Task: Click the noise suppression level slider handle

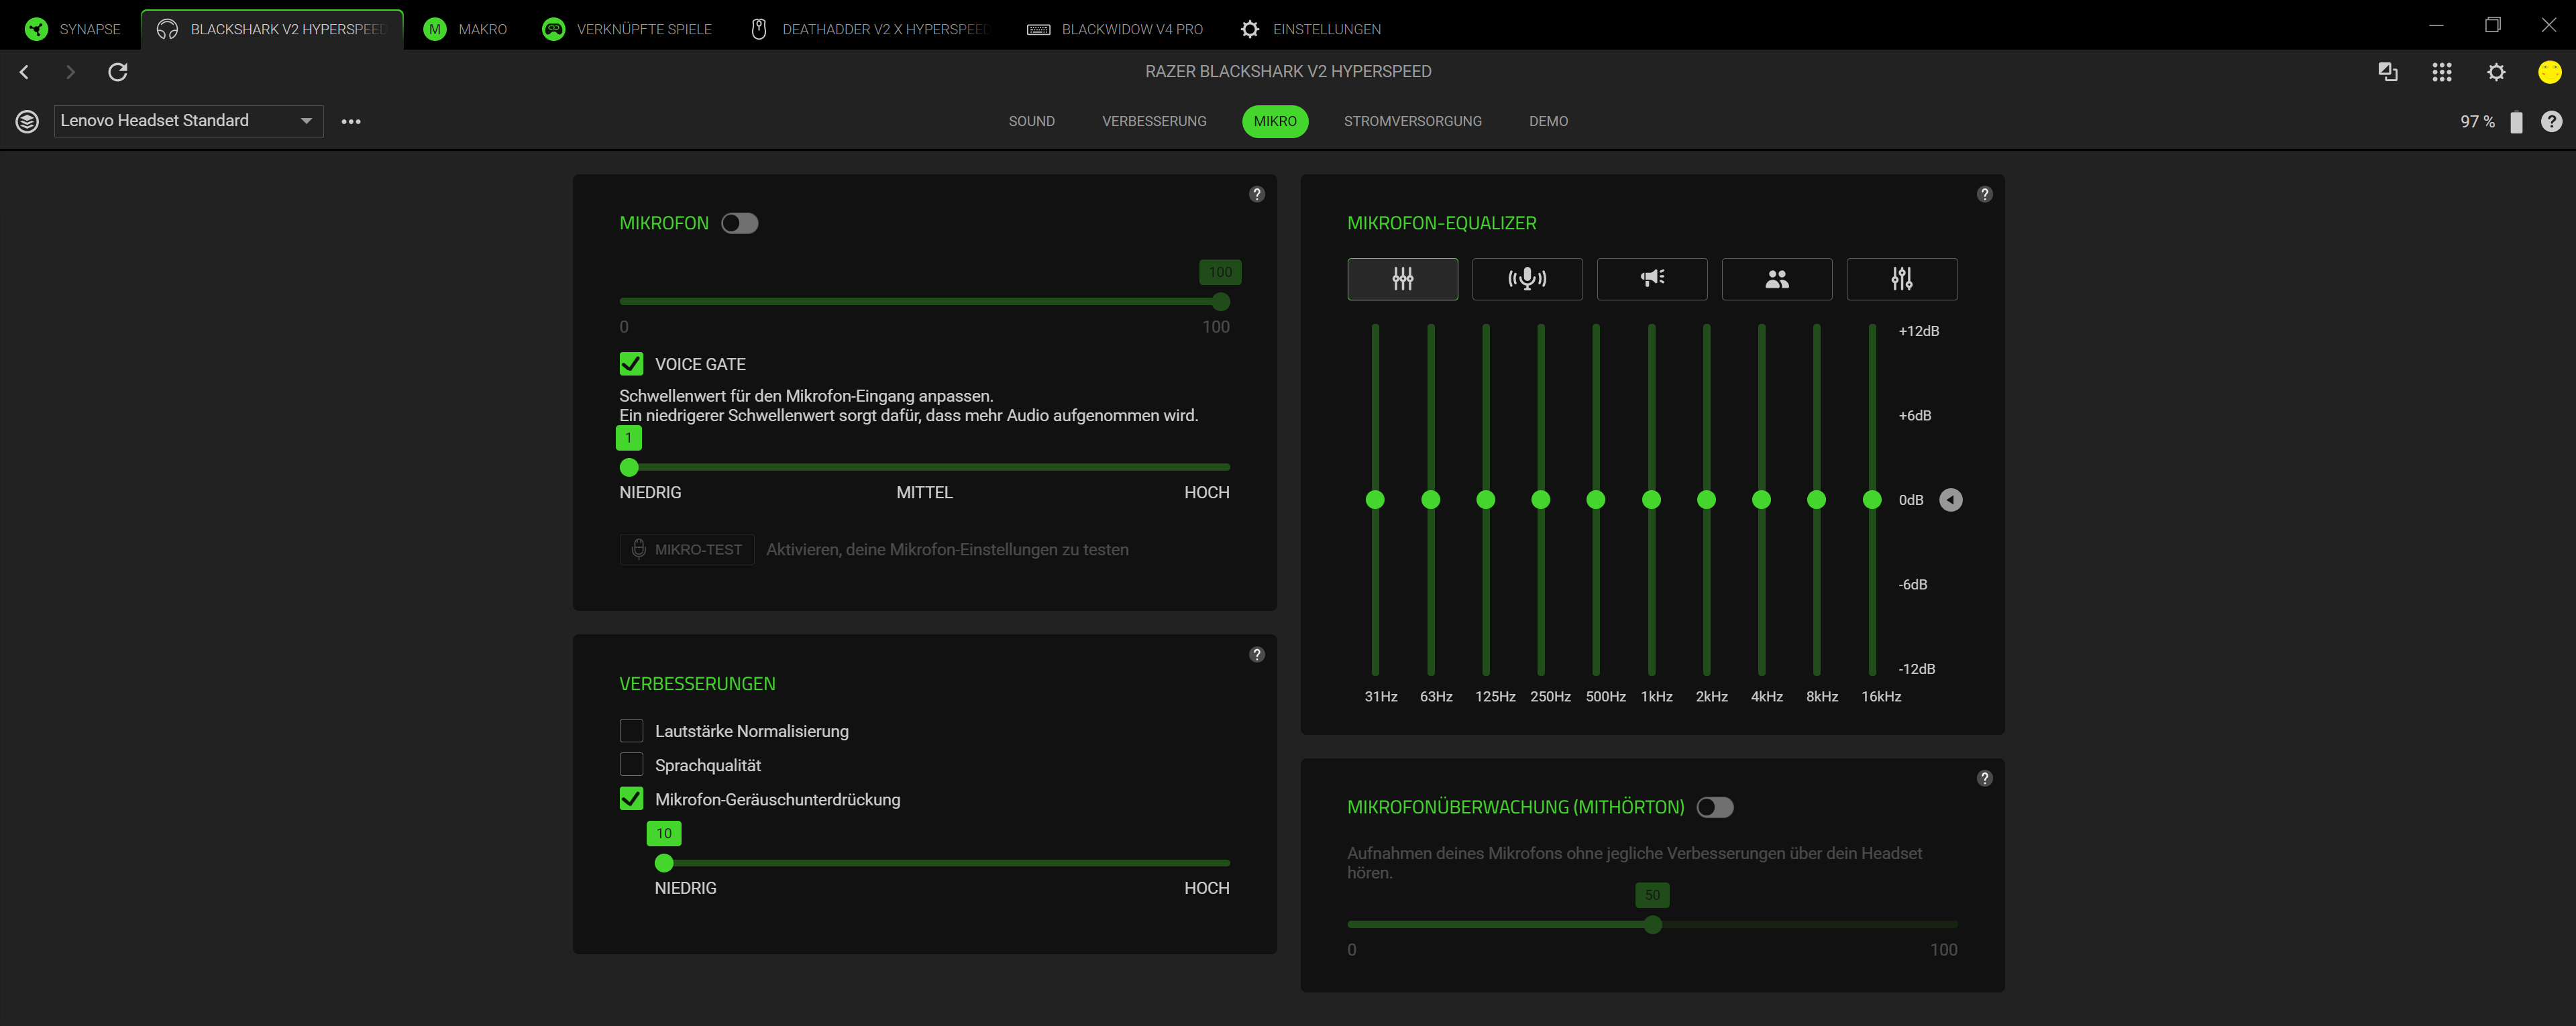Action: tap(664, 863)
